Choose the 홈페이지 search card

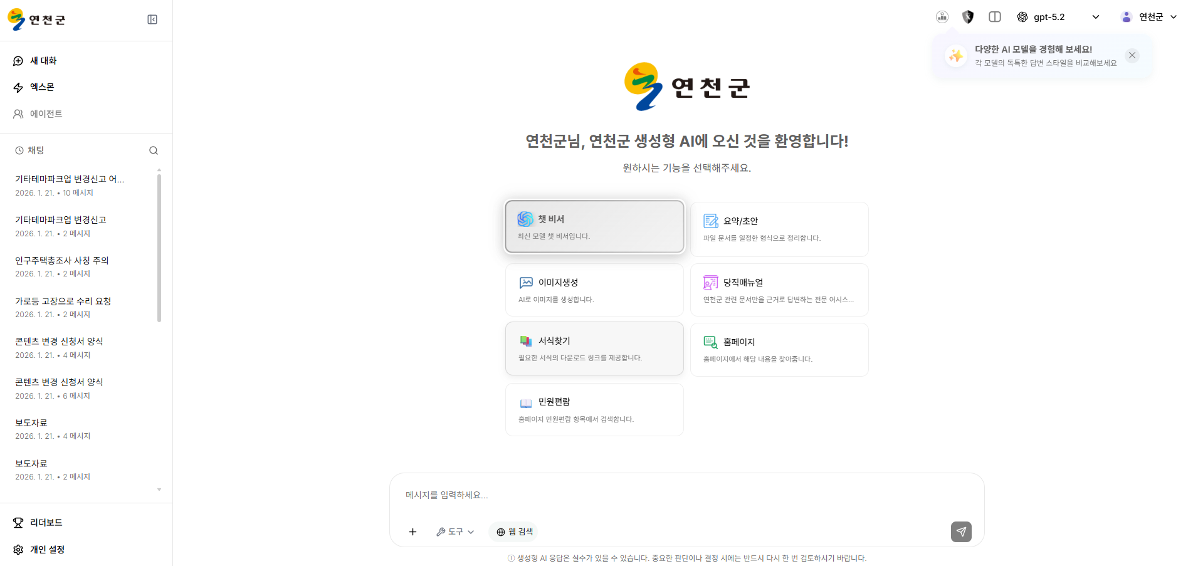coord(779,350)
